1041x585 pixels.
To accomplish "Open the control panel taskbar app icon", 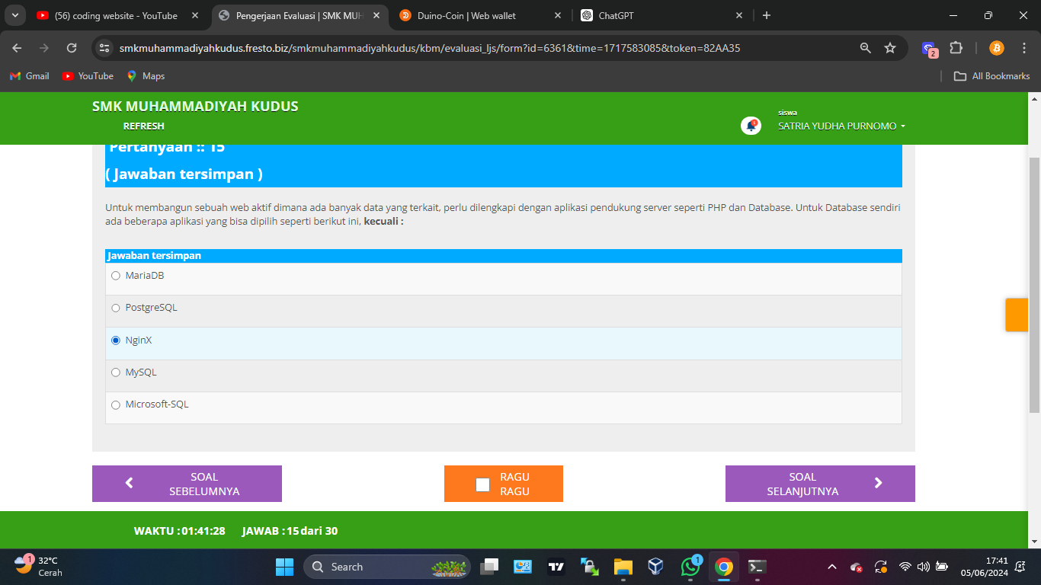I will [x=523, y=567].
